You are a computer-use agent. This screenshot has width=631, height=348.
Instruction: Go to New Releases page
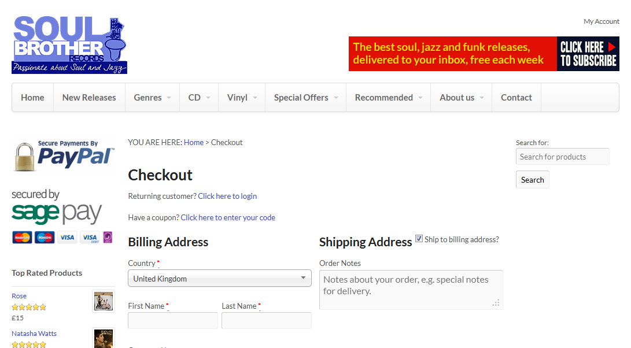(89, 98)
